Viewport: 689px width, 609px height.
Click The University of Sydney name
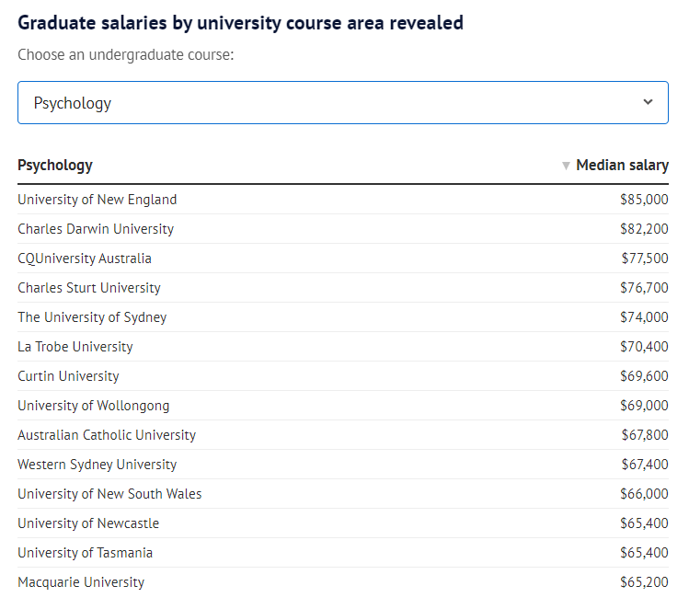(x=92, y=317)
